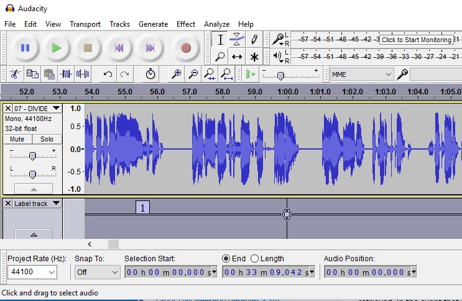Mute the 07 - DIVIDE track
The width and height of the screenshot is (462, 301).
[x=17, y=139]
